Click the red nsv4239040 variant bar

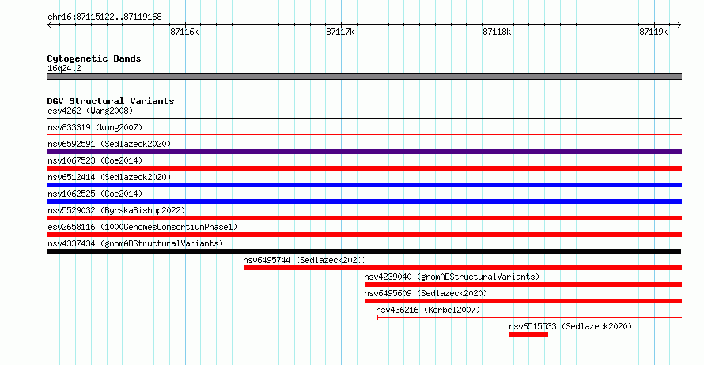523,284
